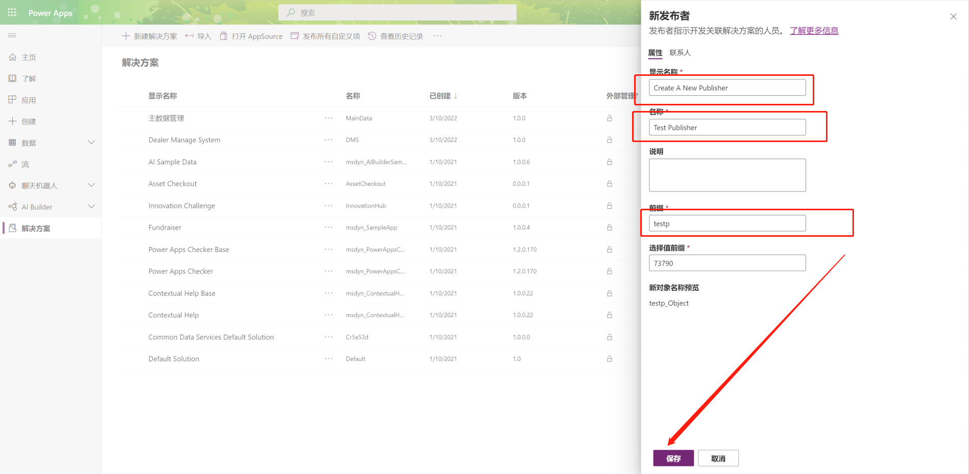Screen dimensions: 969x474
Task: Click lock icon for Asset Checkout row
Action: [x=609, y=184]
